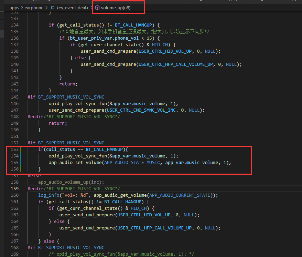Viewport: 302px width, 257px height.
Task: Click HID_CH on line 162
Action: pyautogui.click(x=139, y=208)
